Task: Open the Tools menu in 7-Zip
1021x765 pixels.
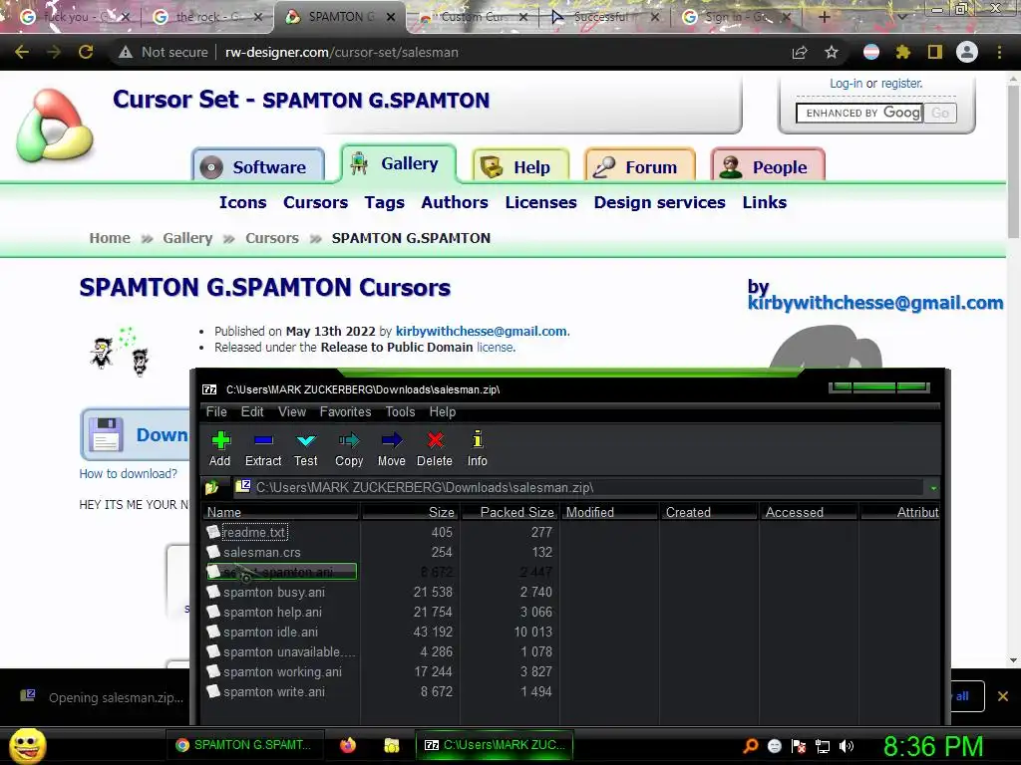Action: (400, 411)
